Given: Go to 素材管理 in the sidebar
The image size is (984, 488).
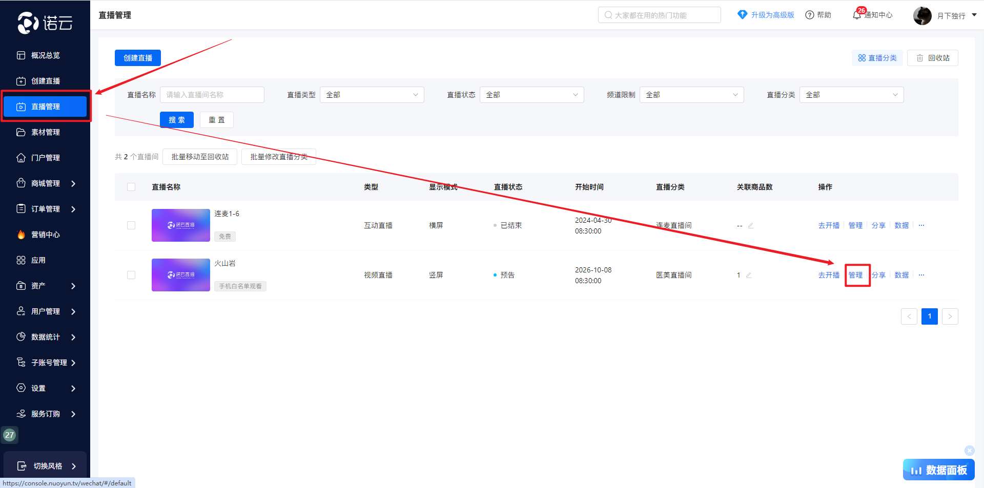Looking at the screenshot, I should [x=45, y=132].
